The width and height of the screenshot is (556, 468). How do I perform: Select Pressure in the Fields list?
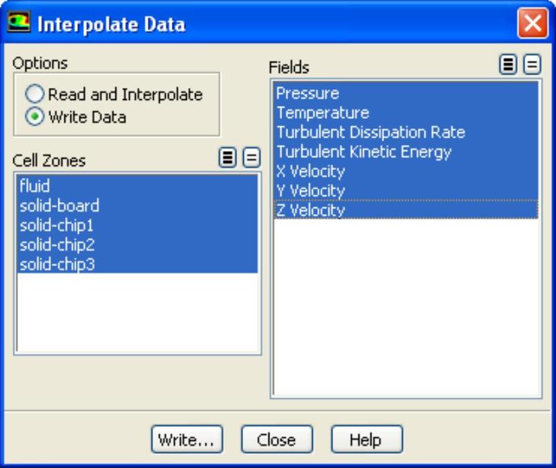308,93
